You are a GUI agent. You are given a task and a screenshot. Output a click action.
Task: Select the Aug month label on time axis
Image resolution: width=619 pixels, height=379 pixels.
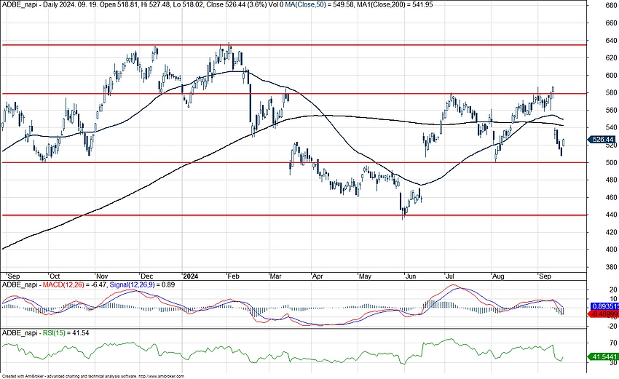pyautogui.click(x=498, y=276)
